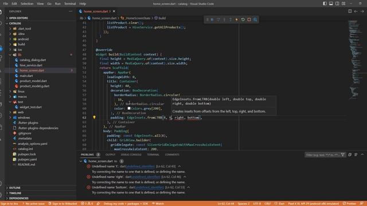Image resolution: width=367 pixels, height=206 pixels.
Task: Toggle problems view as tree icon
Action: (x=356, y=154)
